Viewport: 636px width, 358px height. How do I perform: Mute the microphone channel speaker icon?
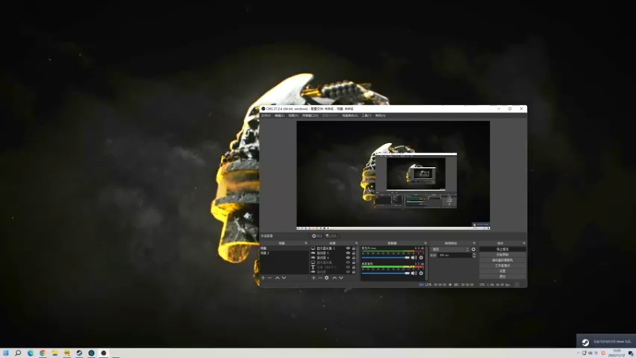413,258
